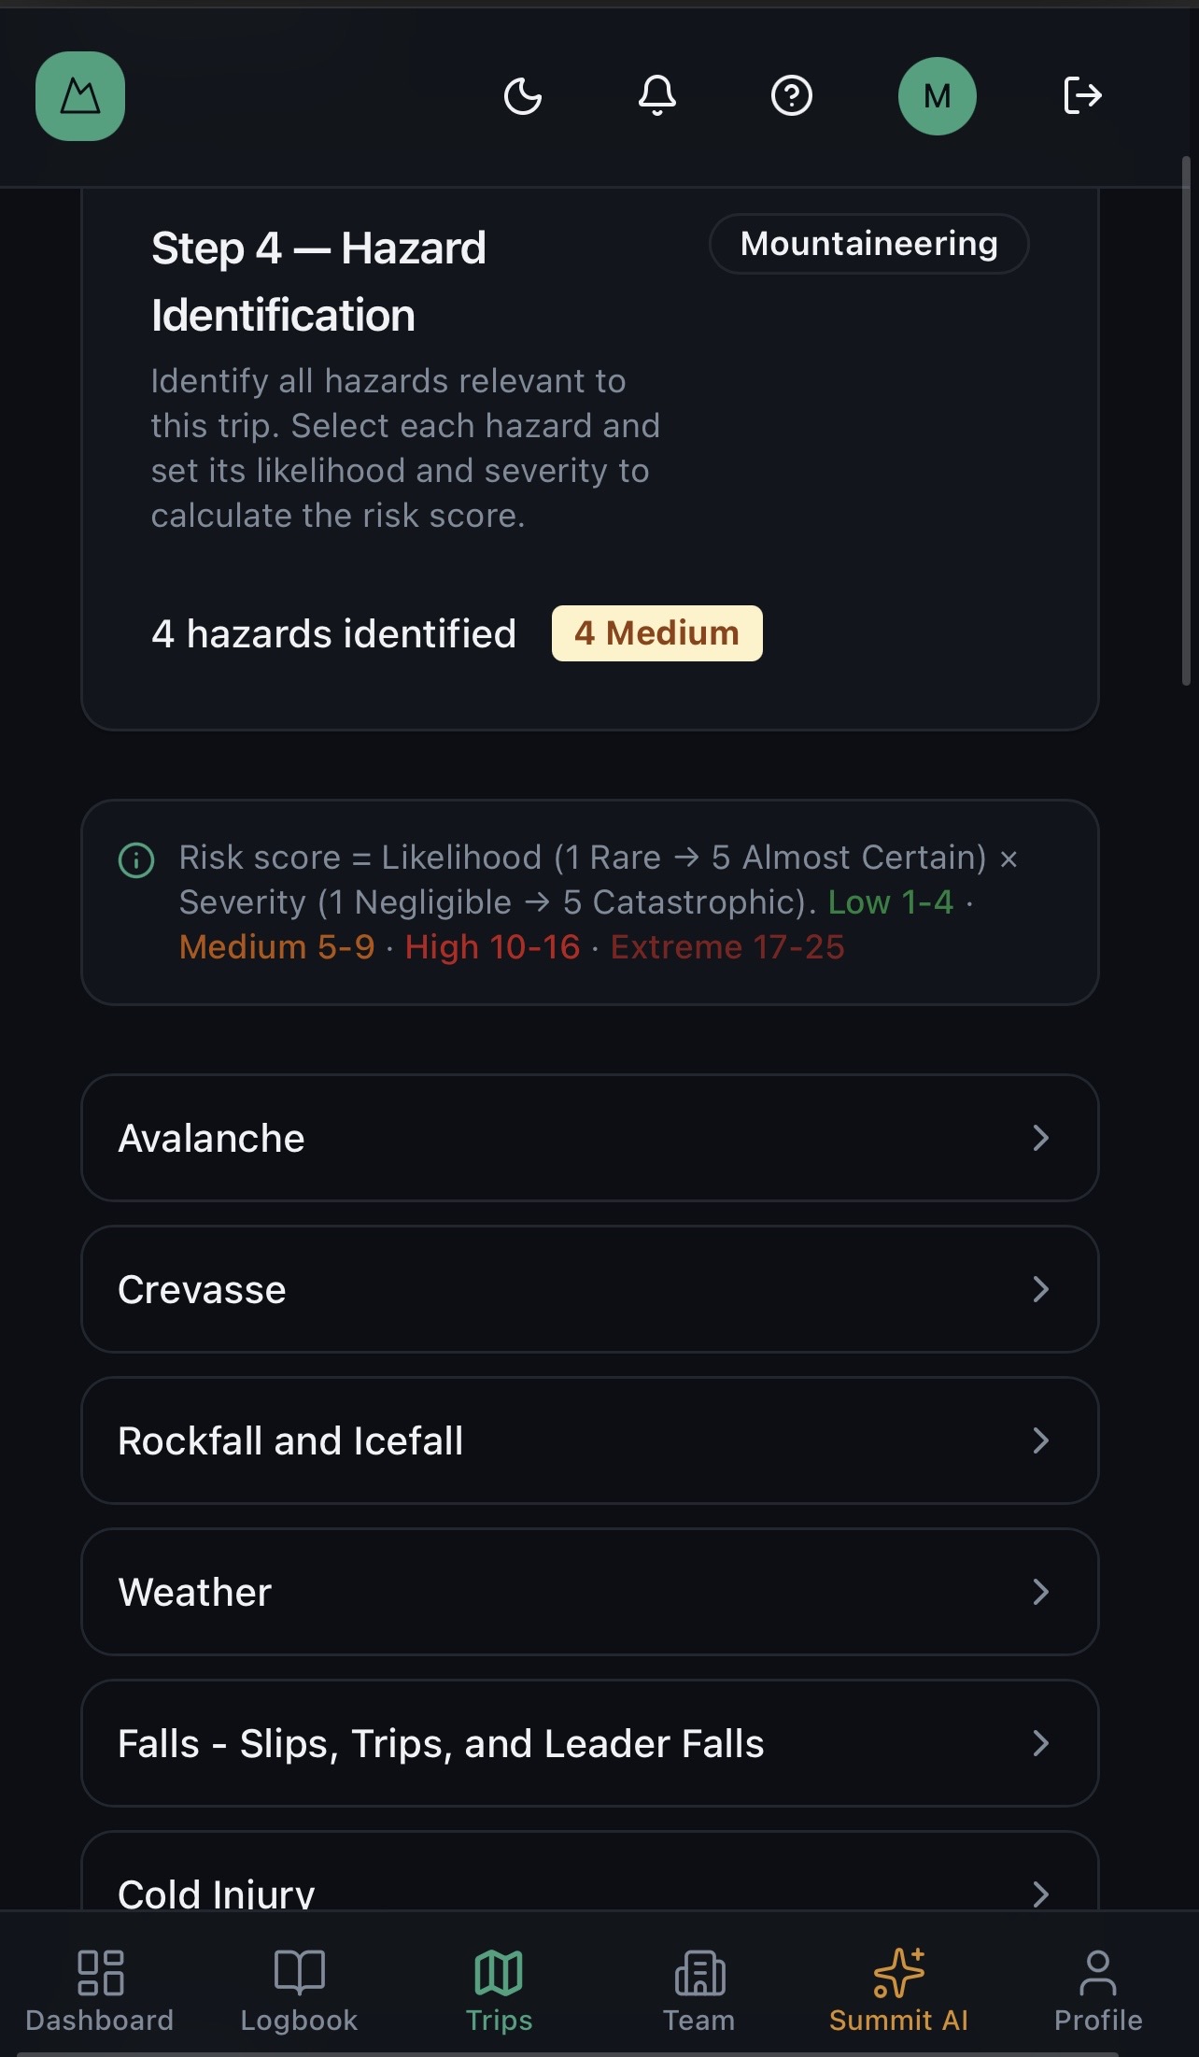Screen dimensions: 1199x2057
Task: Toggle the Mountaineering activity chip
Action: tap(868, 244)
